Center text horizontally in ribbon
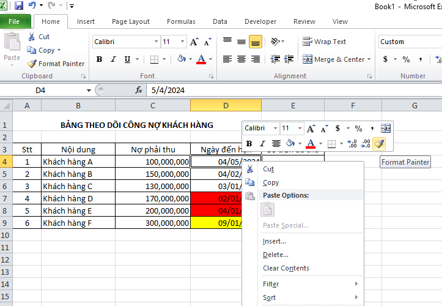 click(241, 59)
